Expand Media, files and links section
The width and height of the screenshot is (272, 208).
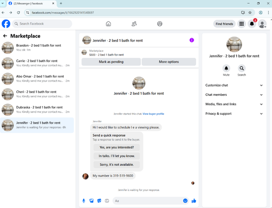234,104
